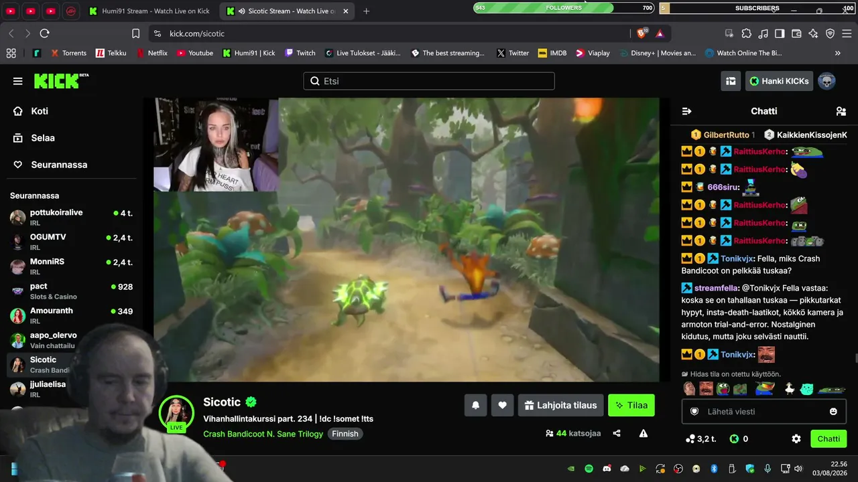Open MonniRS channel in sidebar

pyautogui.click(x=72, y=266)
